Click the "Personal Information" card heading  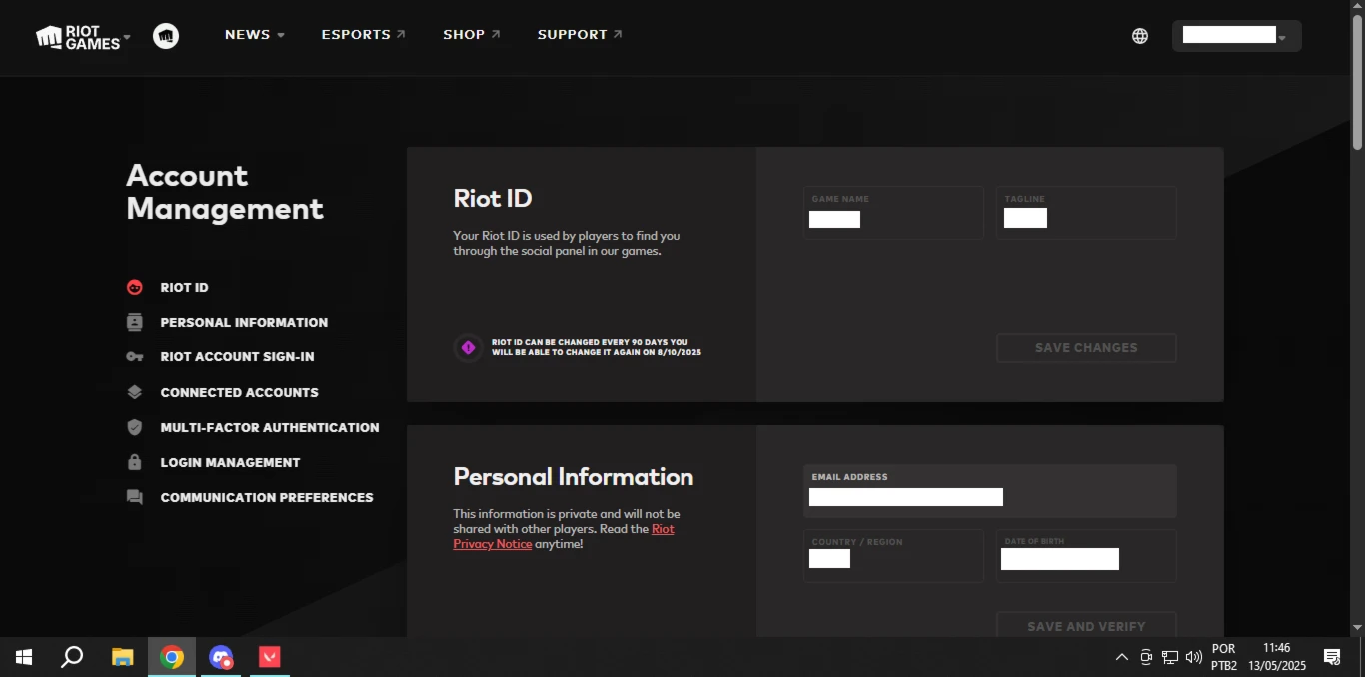coord(574,477)
